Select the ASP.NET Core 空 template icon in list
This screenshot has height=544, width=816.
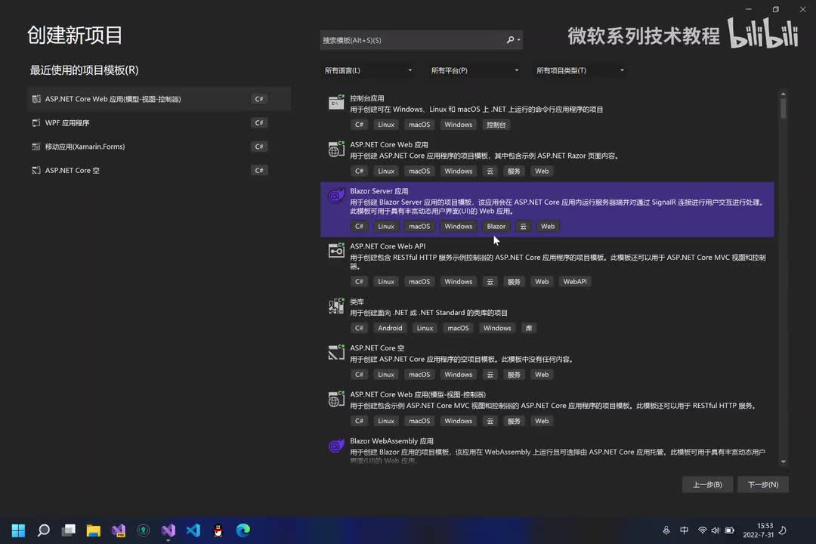pos(336,352)
